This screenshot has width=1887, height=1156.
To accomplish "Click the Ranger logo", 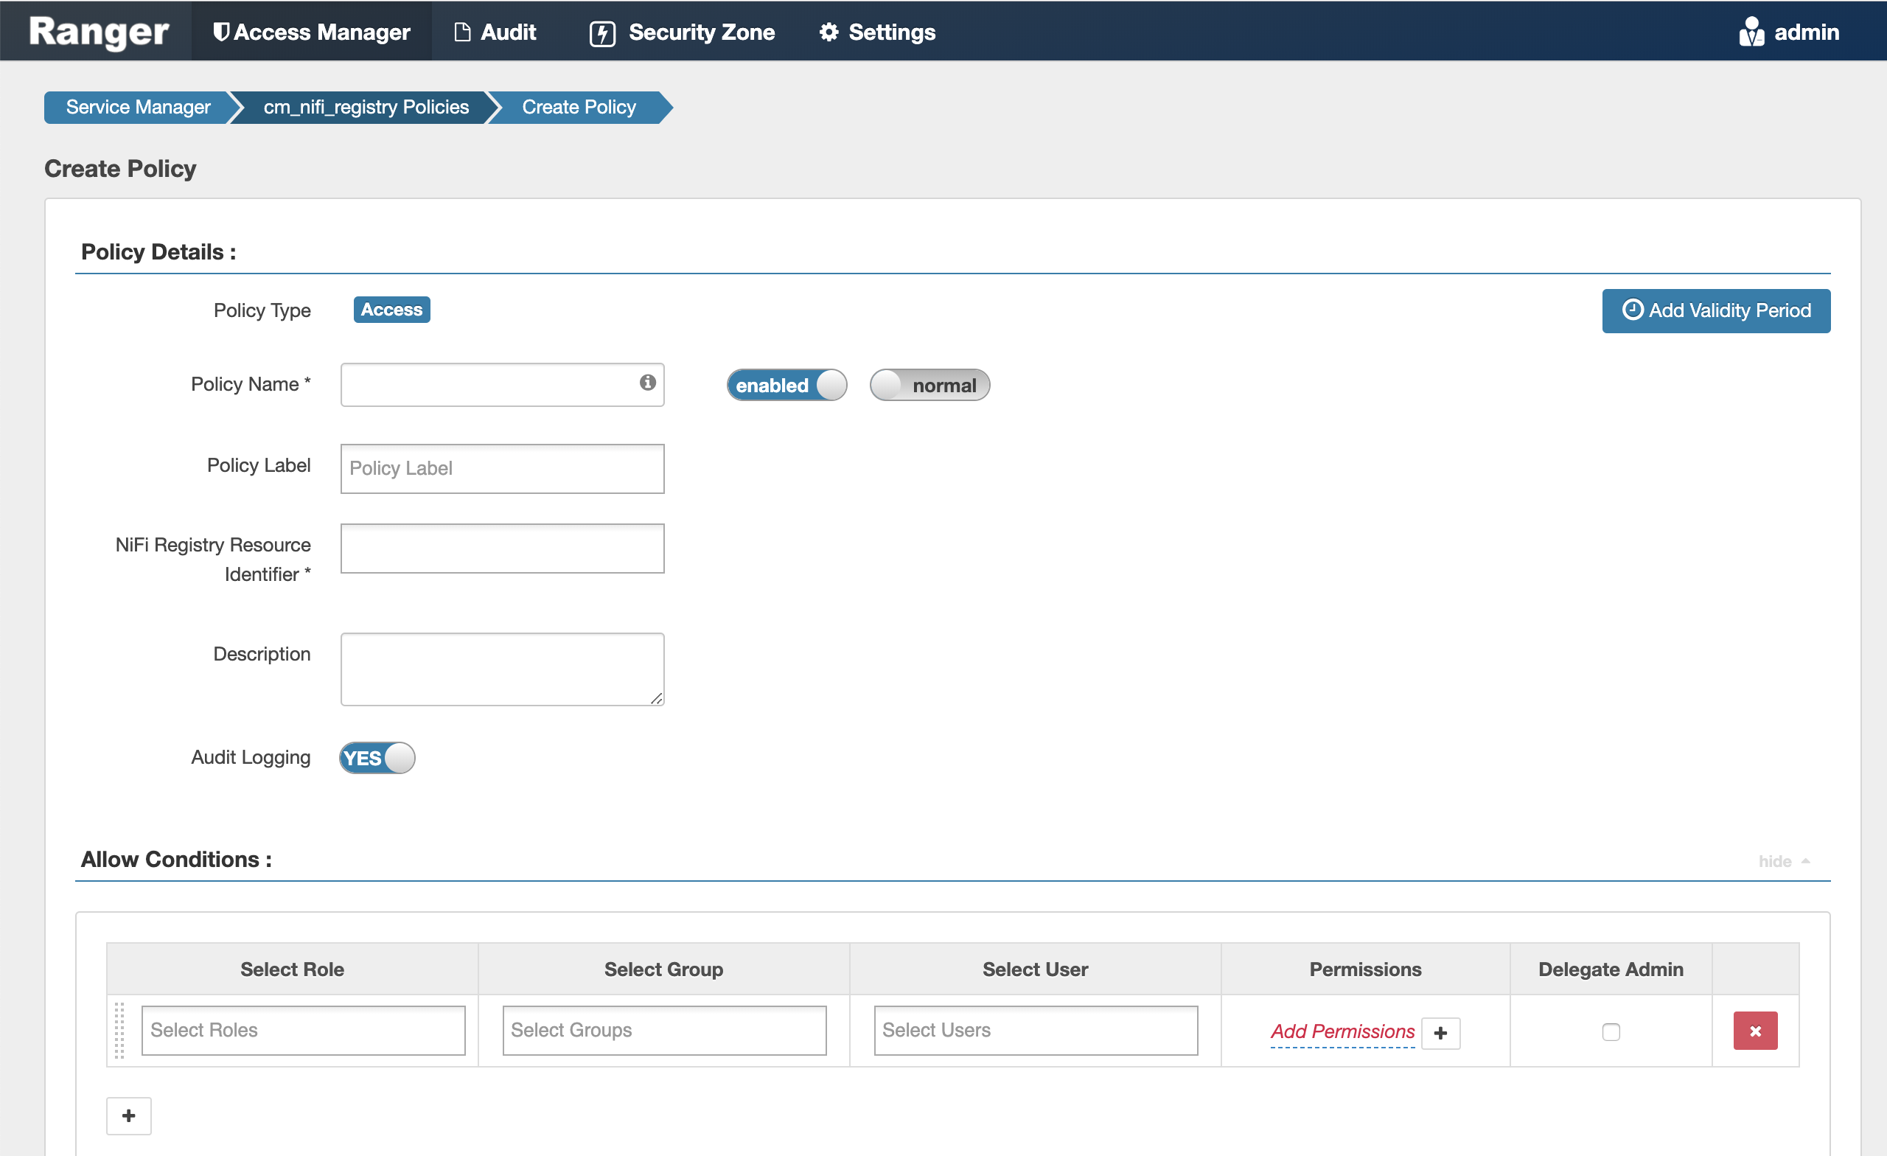I will (95, 32).
